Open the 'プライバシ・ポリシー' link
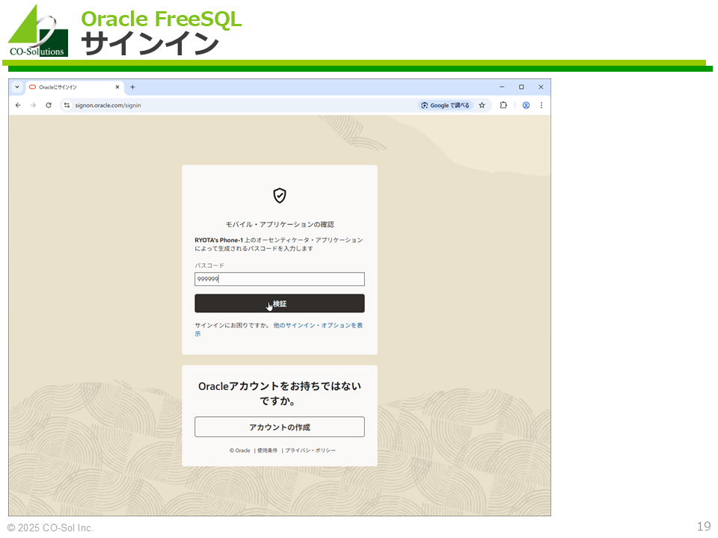 tap(310, 451)
